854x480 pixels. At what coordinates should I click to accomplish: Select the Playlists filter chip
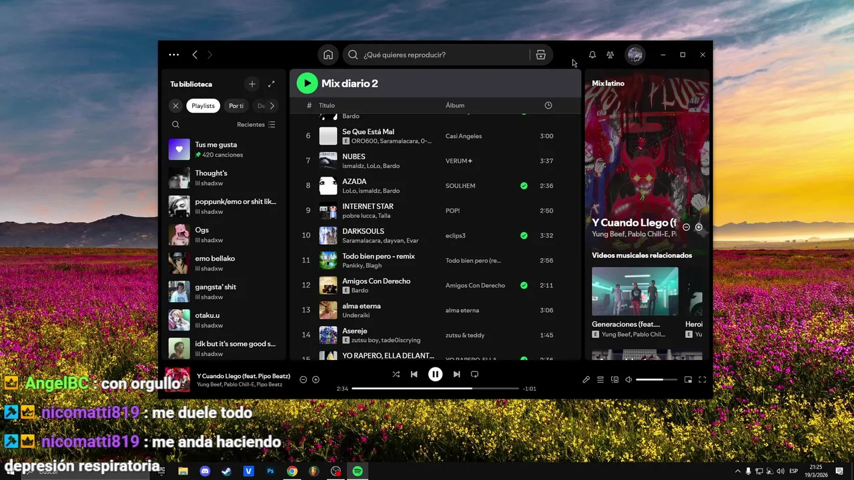[x=203, y=105]
